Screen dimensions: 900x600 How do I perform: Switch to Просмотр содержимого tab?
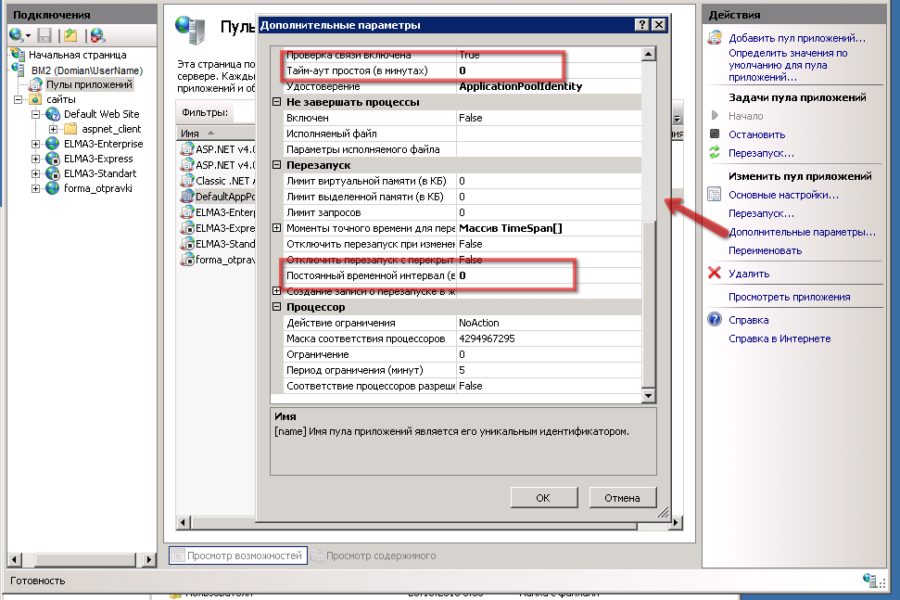coord(373,555)
